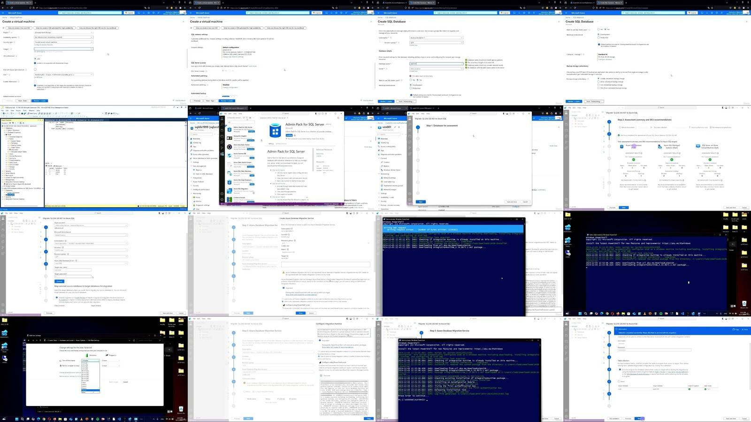Click portal hamburger menu in Create a virtual machine basics
The height and width of the screenshot is (422, 751).
coord(3,13)
